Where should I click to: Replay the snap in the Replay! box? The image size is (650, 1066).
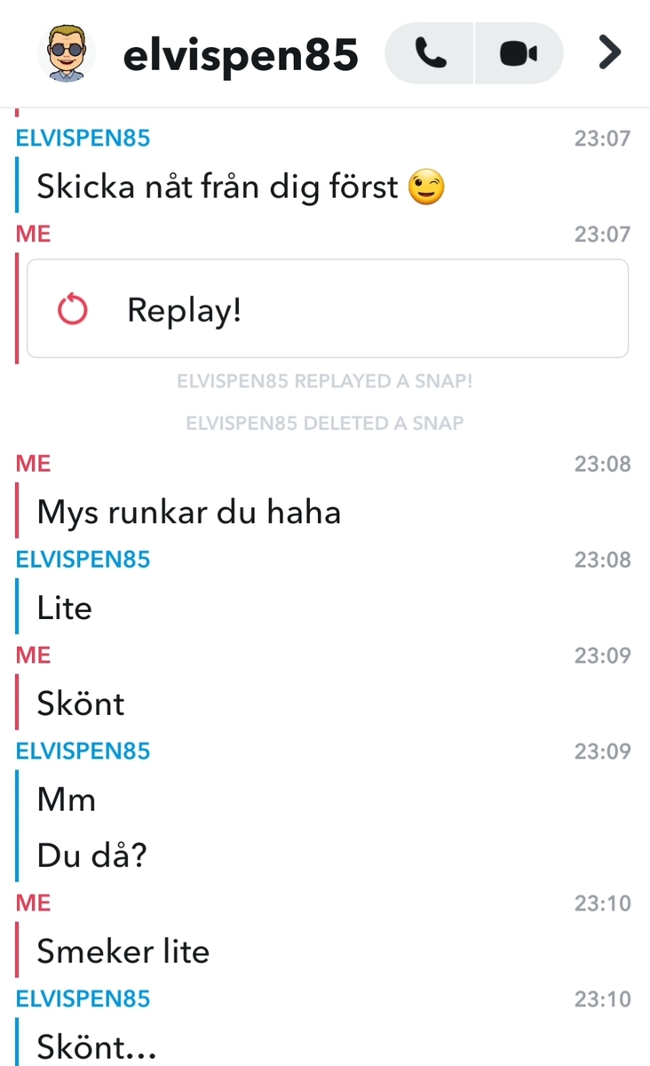[x=328, y=309]
